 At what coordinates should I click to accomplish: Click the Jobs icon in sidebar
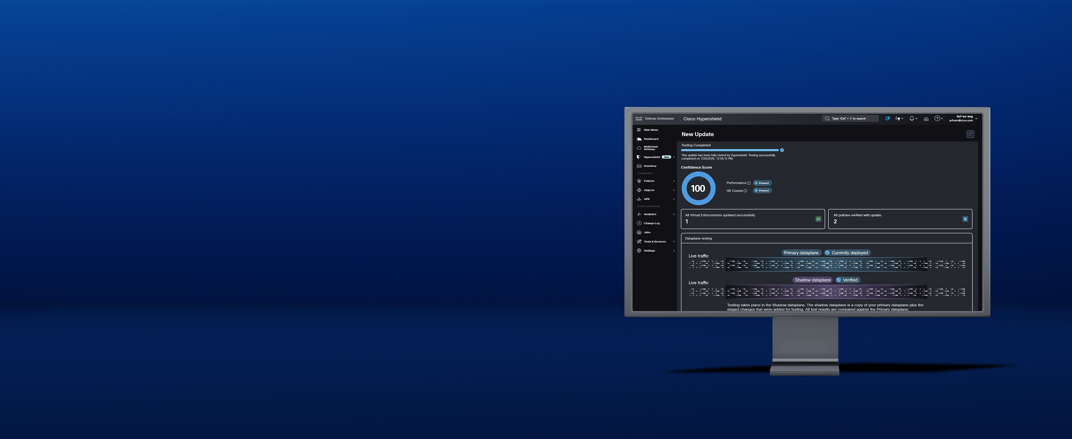639,233
